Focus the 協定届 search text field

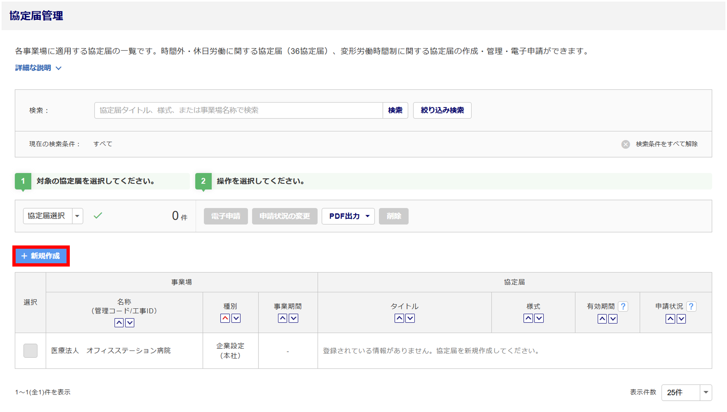(238, 111)
